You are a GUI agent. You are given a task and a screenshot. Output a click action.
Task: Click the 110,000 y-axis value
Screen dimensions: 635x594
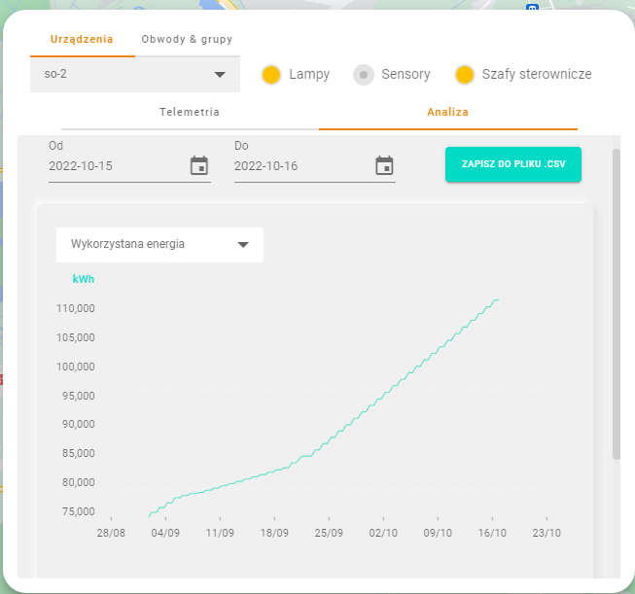pos(76,308)
